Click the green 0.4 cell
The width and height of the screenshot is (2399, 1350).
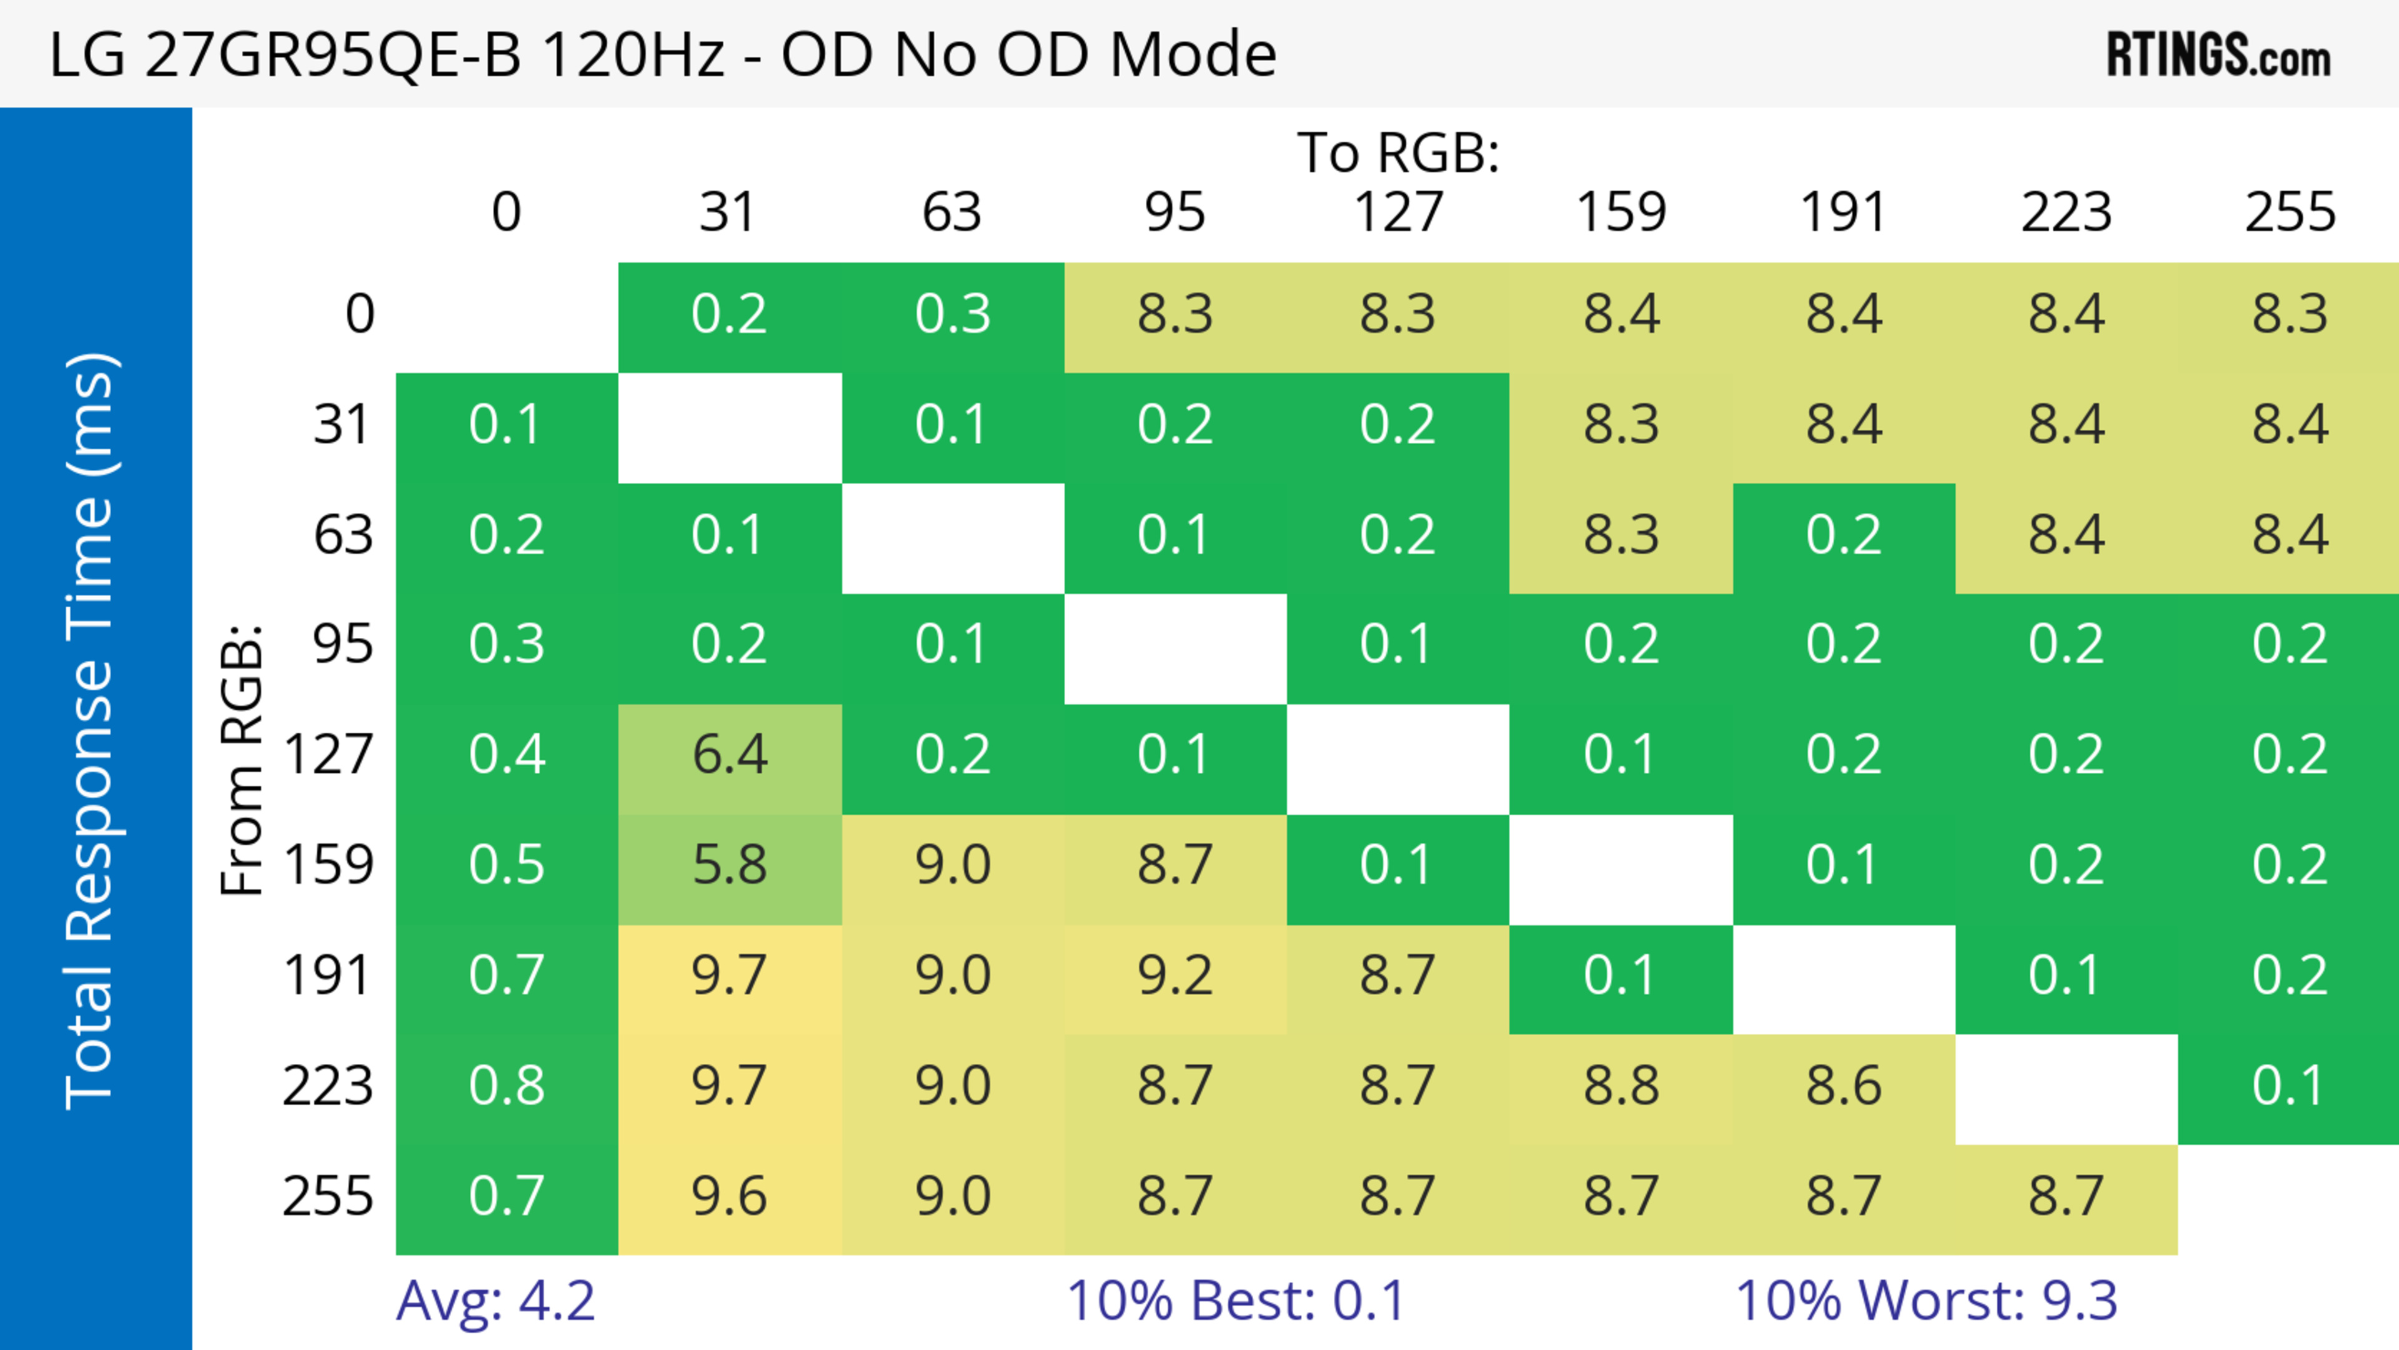click(x=507, y=755)
